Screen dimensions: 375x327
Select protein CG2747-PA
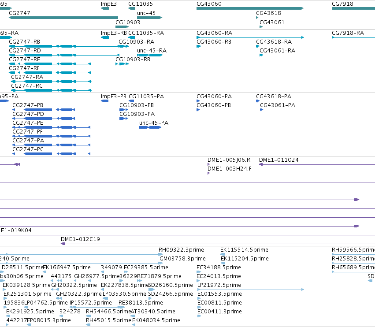click(52, 145)
